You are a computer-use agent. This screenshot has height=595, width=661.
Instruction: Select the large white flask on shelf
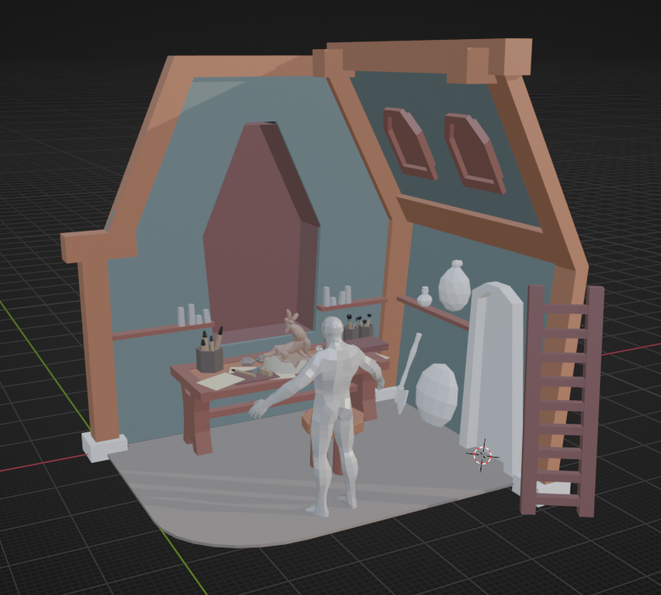pyautogui.click(x=454, y=286)
